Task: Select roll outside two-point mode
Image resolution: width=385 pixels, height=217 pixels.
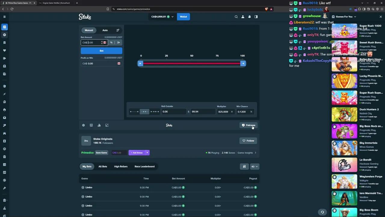Action: 144,112
